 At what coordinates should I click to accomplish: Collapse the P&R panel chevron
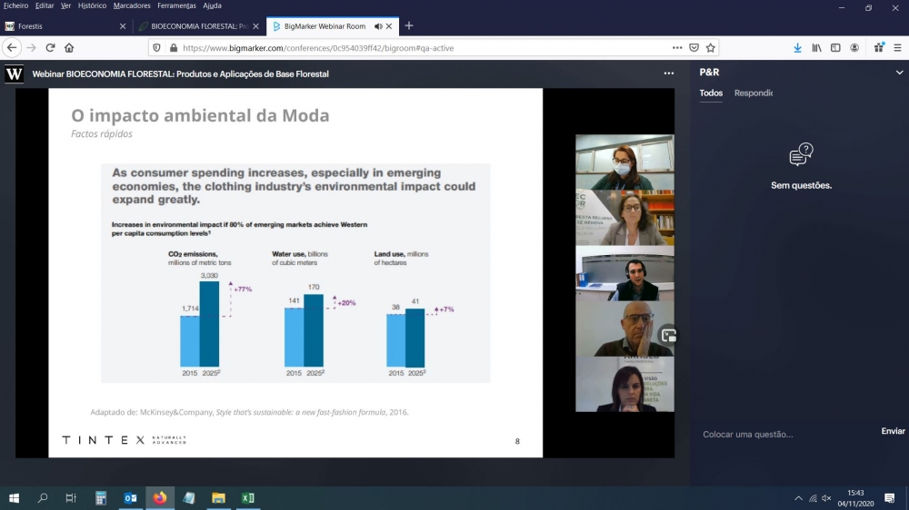899,73
